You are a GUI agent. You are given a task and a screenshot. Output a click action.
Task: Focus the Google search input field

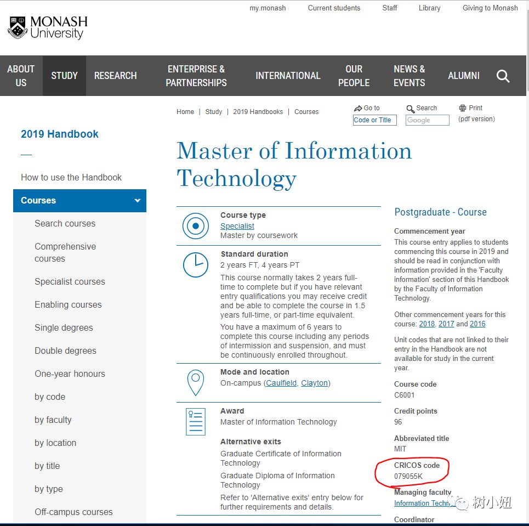[428, 120]
